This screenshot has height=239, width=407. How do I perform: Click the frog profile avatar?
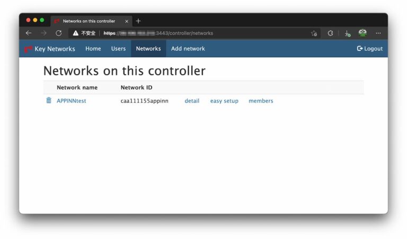point(362,33)
